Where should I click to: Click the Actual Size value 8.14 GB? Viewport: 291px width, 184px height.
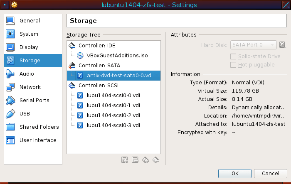click(242, 99)
